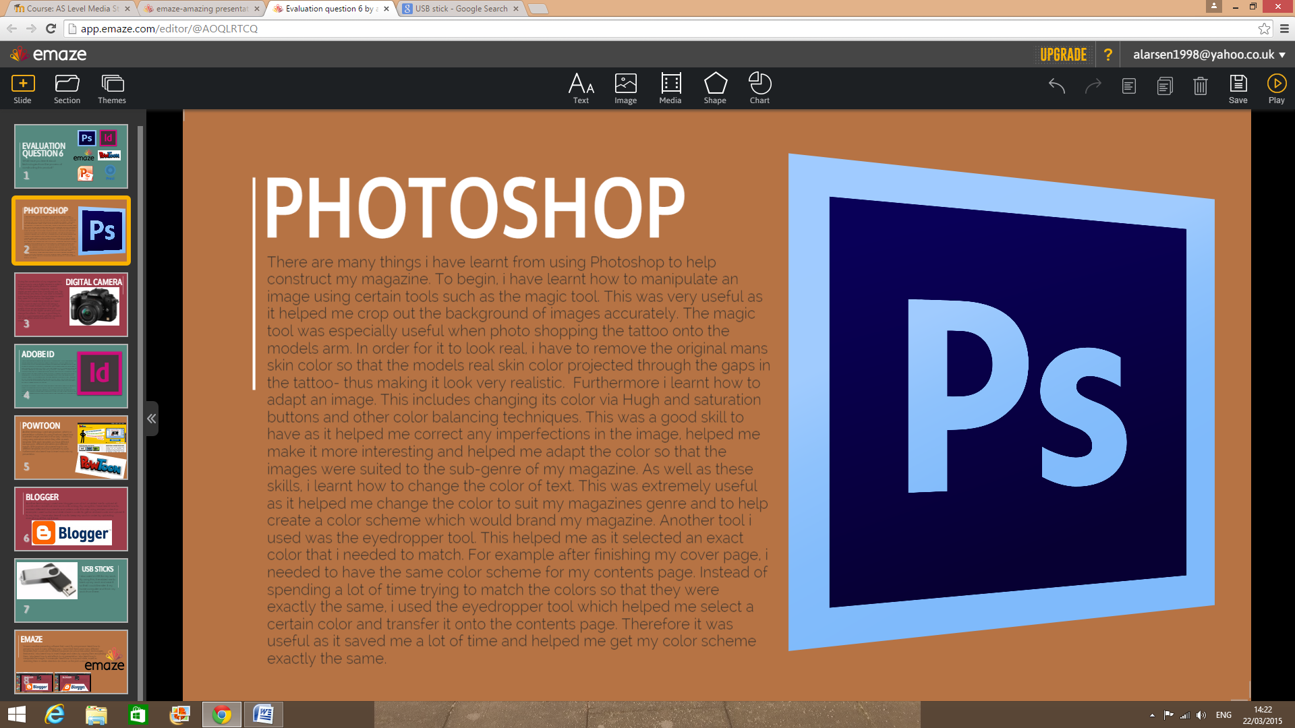Undo the last action
This screenshot has width=1295, height=728.
pyautogui.click(x=1057, y=86)
